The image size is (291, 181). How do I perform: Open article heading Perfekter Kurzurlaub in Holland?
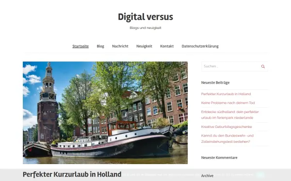(72, 174)
